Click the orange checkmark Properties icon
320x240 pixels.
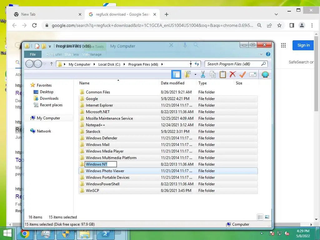coord(242,74)
